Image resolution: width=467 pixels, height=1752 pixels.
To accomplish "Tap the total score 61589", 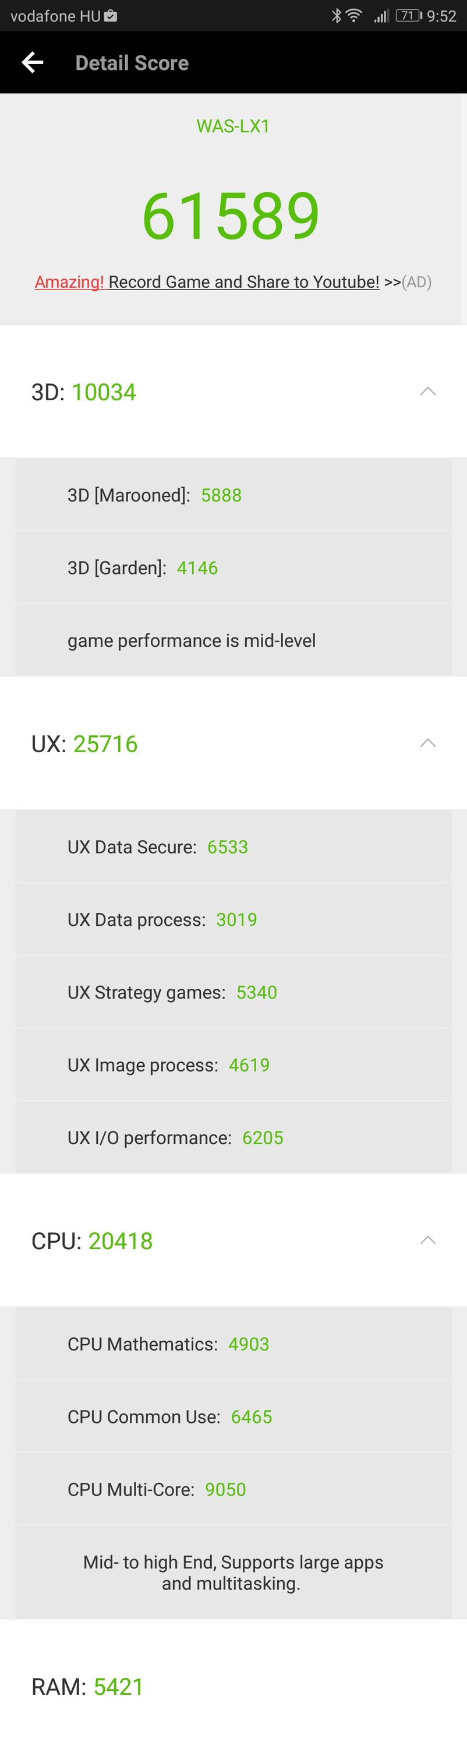I will click(231, 216).
